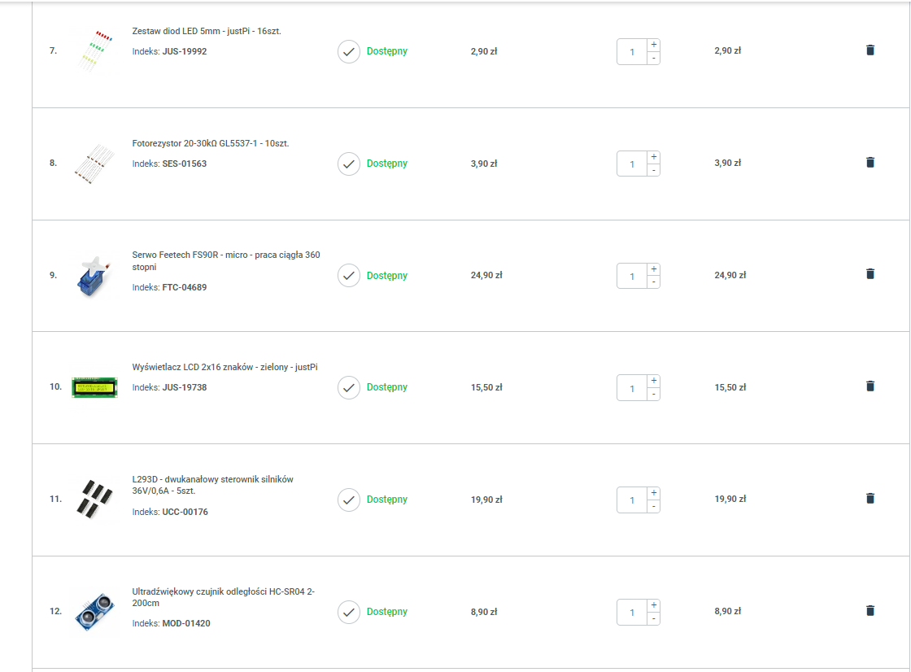Open the Zestaw diod LED 5mm product link
The image size is (911, 672).
[207, 31]
